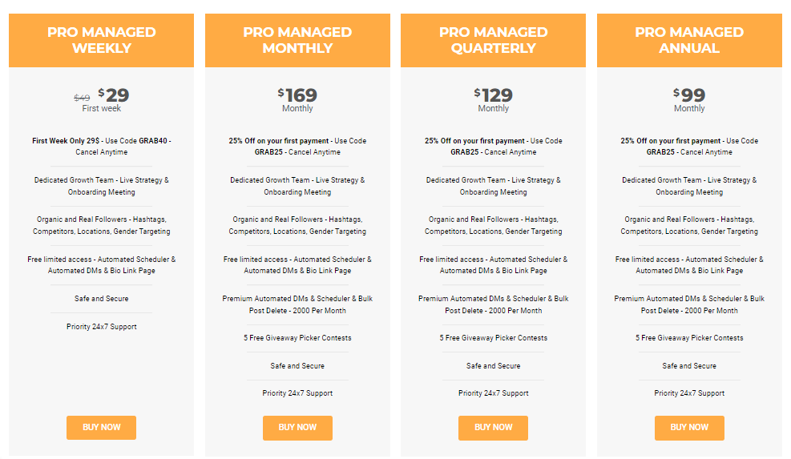
Task: Click Buy Now for Pro Managed Weekly
Action: 101,428
